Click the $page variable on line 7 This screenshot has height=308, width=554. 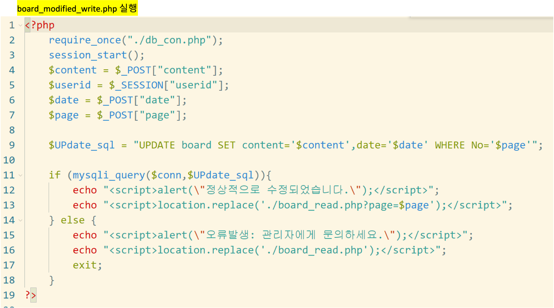(x=64, y=115)
